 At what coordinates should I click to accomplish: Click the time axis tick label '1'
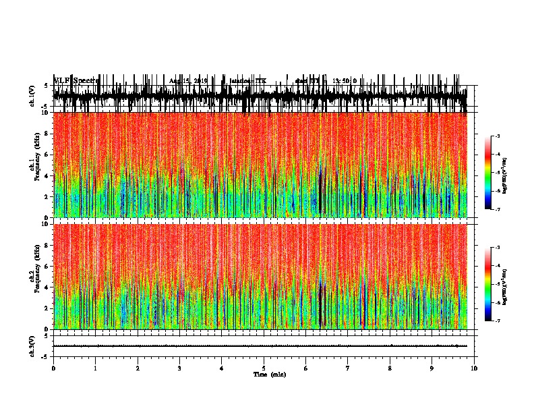[x=95, y=368]
